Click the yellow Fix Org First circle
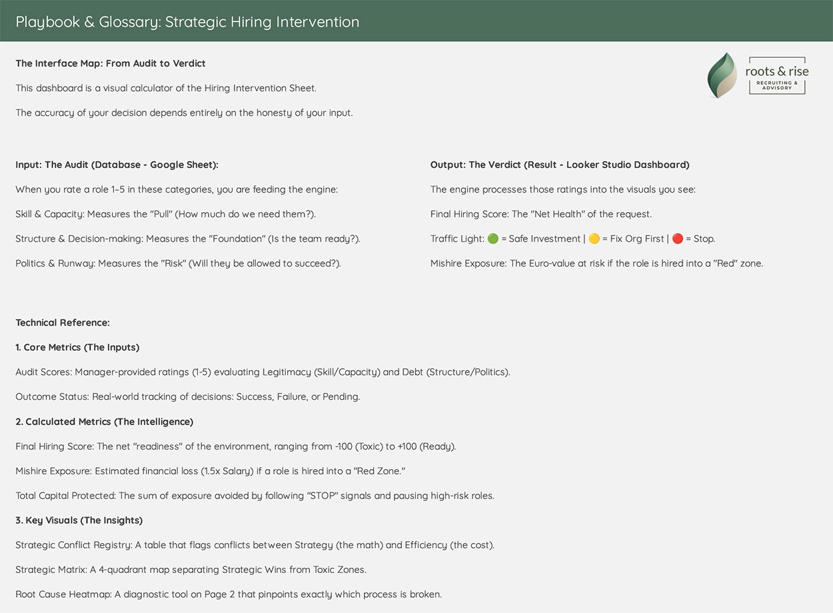The image size is (833, 613). [x=594, y=239]
